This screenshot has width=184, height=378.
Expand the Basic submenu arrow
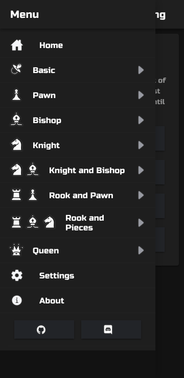141,70
